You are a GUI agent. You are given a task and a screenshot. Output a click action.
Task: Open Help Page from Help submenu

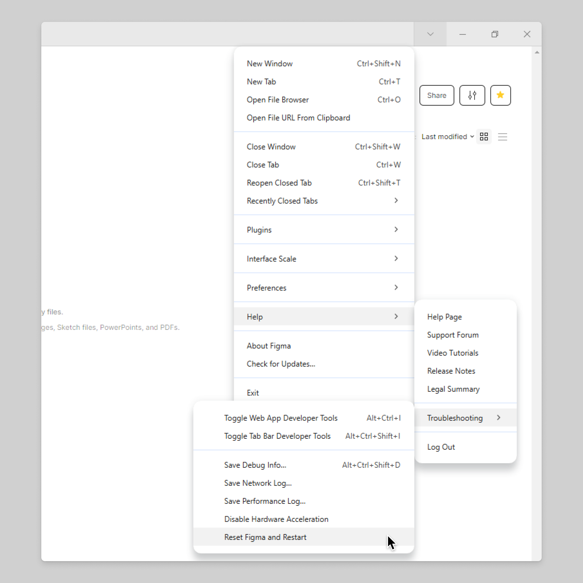tap(465, 317)
